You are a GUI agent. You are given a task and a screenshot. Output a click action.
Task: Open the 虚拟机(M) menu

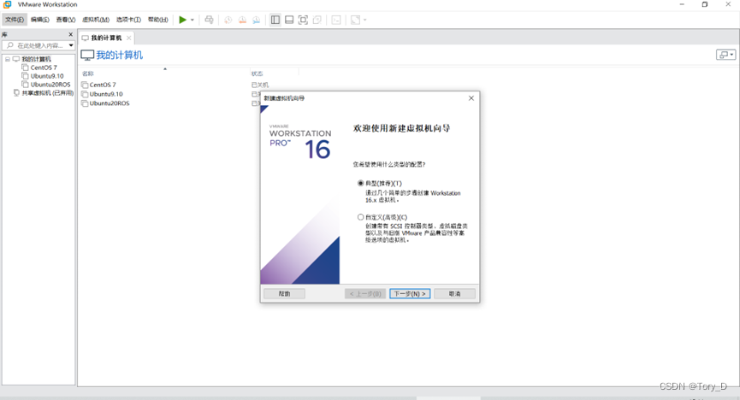click(96, 20)
